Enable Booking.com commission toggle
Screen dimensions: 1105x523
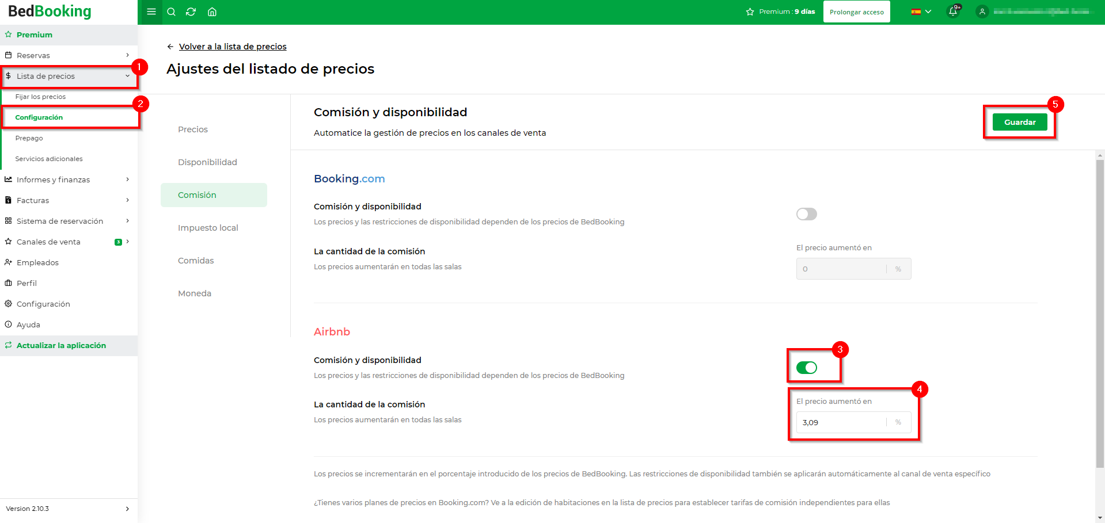(806, 214)
